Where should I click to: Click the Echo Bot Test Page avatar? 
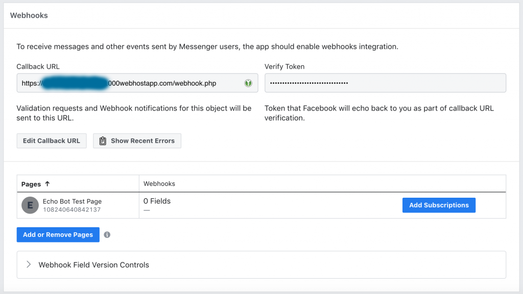pyautogui.click(x=30, y=205)
